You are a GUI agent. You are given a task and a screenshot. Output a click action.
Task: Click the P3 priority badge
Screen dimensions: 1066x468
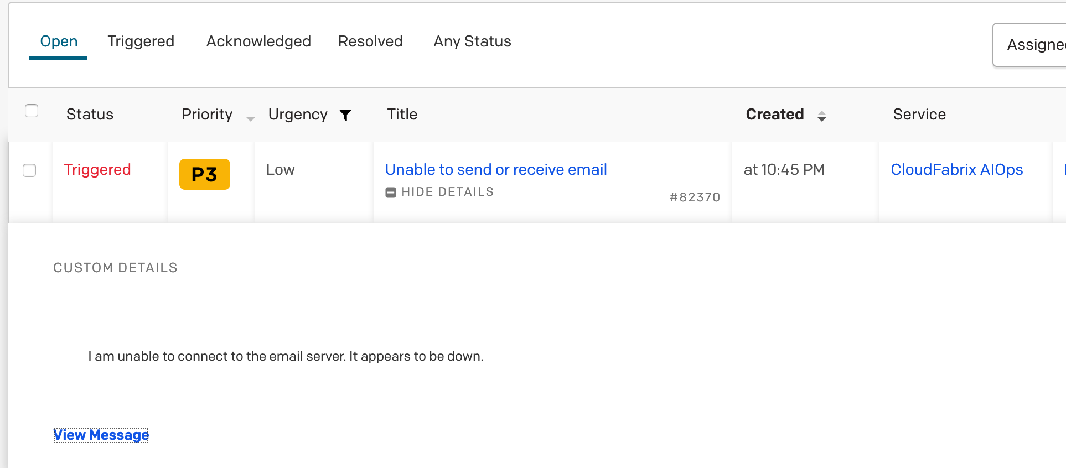click(x=204, y=174)
